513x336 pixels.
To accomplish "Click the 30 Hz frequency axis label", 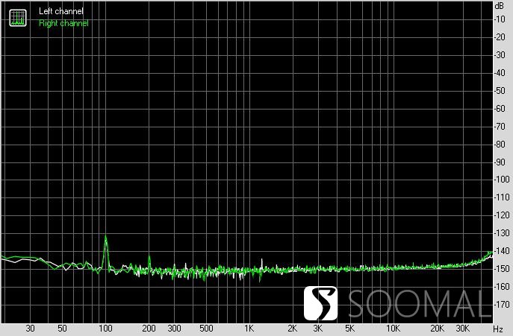I will coord(30,328).
